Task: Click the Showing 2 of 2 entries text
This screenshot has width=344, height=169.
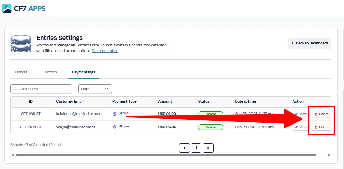Action: point(29,145)
